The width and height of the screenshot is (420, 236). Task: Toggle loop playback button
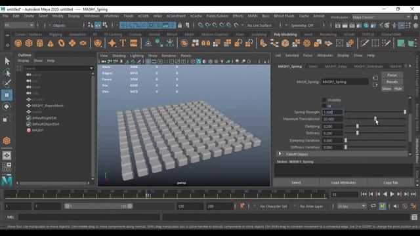(x=373, y=206)
